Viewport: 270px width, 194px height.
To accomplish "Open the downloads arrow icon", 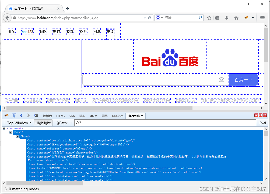I will [227, 18].
